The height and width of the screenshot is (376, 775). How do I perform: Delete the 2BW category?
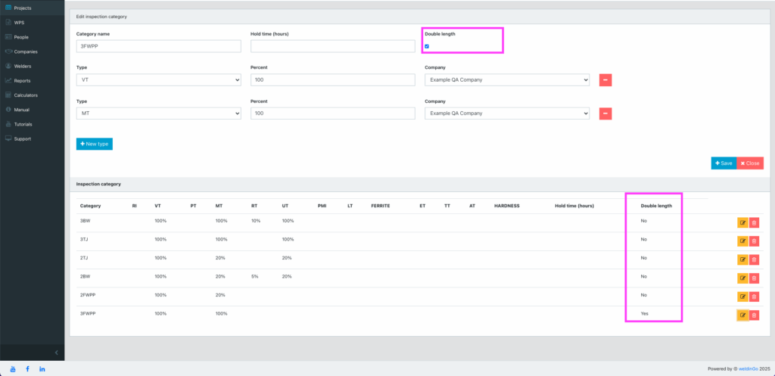[754, 278]
